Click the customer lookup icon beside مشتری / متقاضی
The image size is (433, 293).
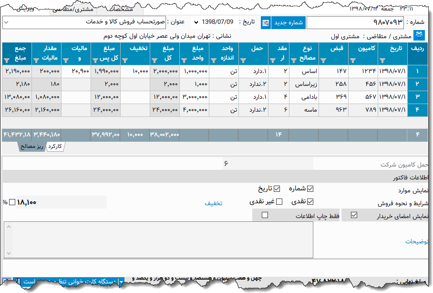pos(420,36)
